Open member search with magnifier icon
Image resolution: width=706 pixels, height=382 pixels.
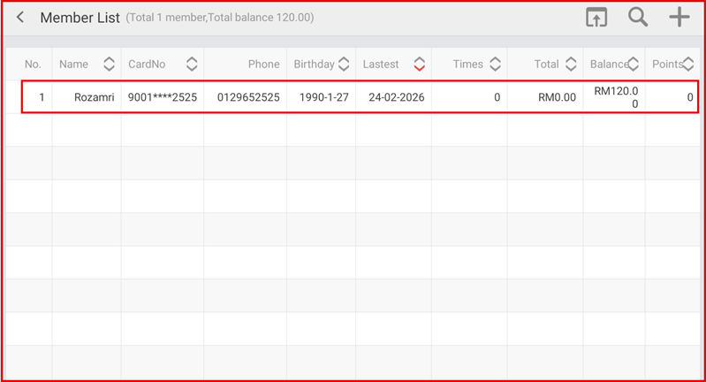[638, 18]
